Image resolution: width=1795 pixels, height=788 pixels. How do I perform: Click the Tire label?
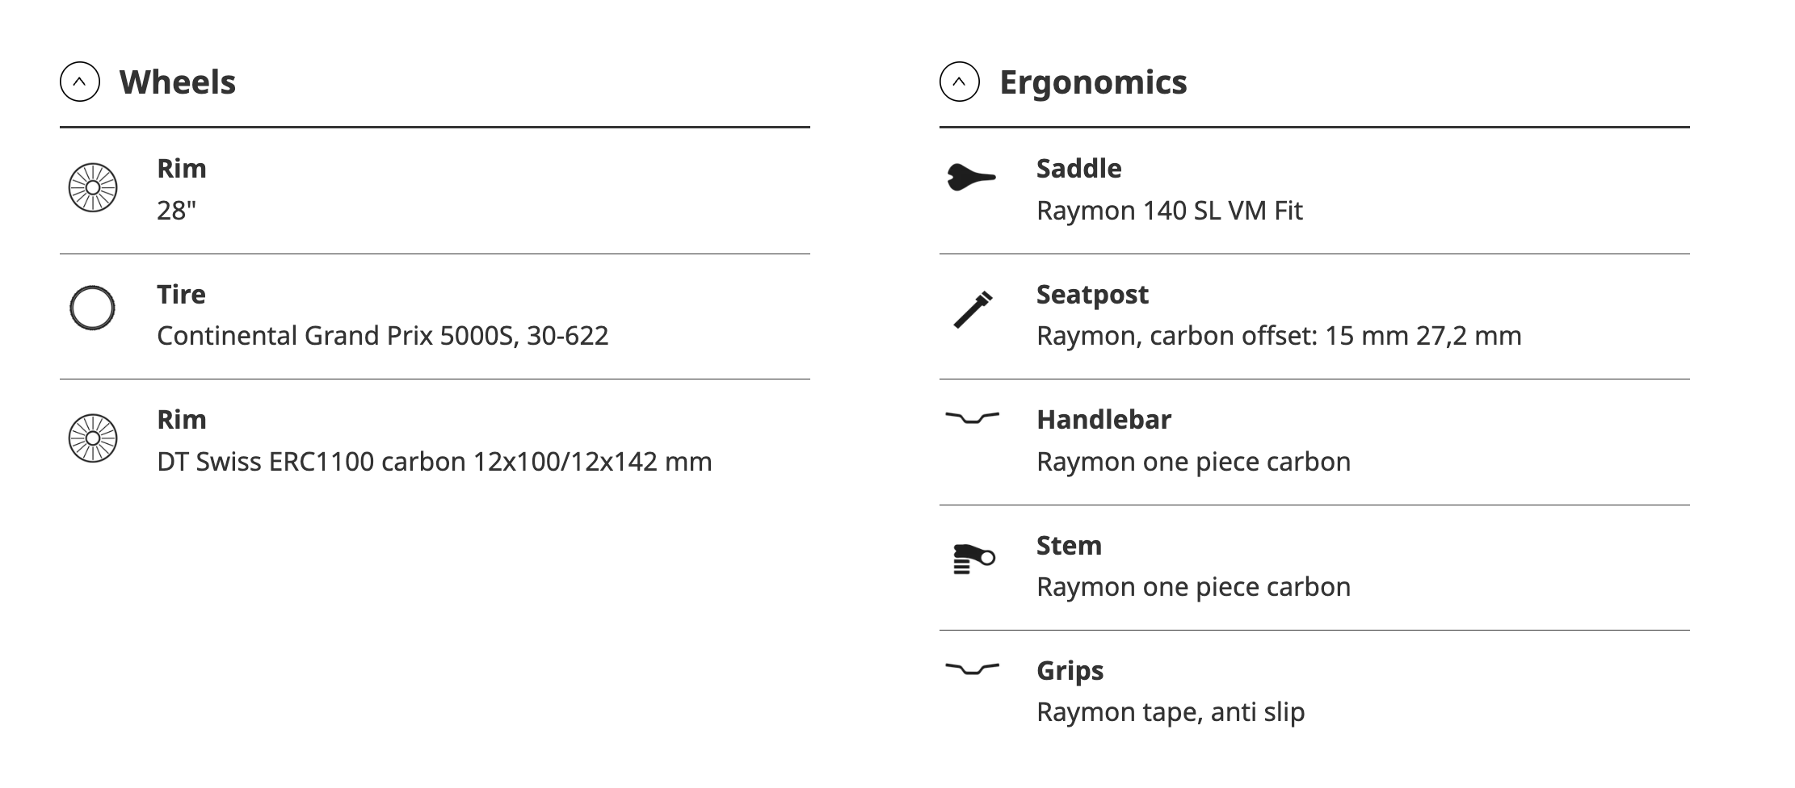(181, 295)
